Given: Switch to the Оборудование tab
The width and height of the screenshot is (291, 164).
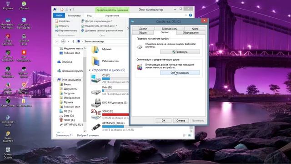Looking at the screenshot, I should (x=191, y=33).
